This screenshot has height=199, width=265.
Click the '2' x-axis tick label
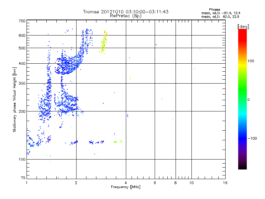(x=76, y=183)
